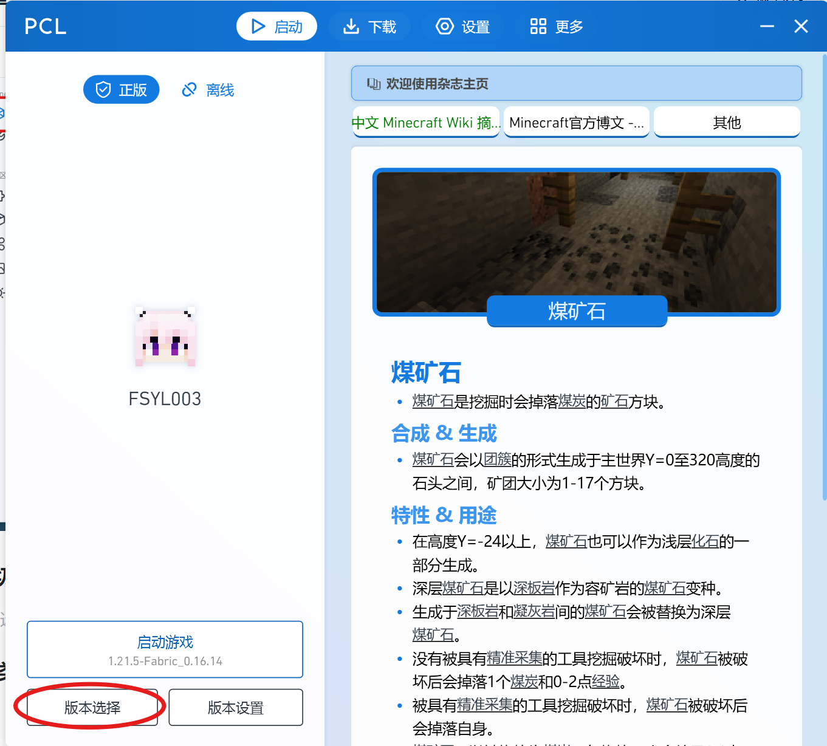The height and width of the screenshot is (746, 827).
Task: Click the player skin avatar
Action: (x=165, y=337)
